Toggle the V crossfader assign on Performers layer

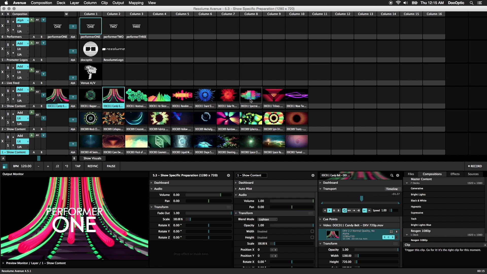44,20
